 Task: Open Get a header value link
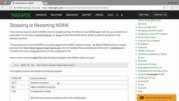pyautogui.click(x=147, y=37)
